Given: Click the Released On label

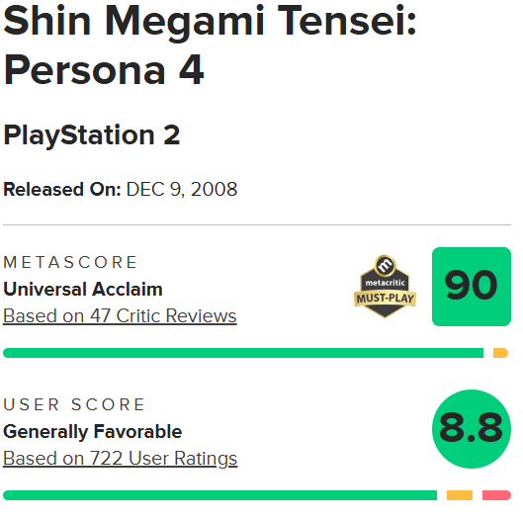Looking at the screenshot, I should (62, 189).
